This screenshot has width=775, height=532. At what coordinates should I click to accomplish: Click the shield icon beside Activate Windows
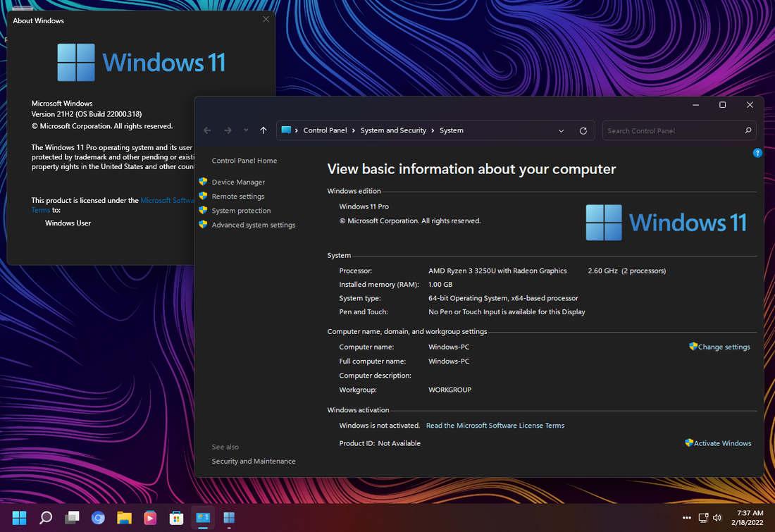point(689,443)
